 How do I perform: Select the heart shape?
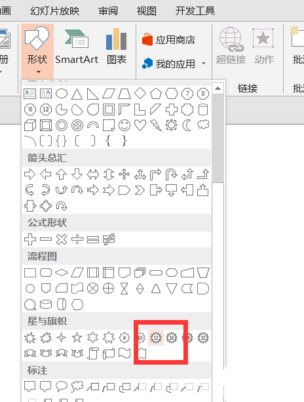coord(140,125)
